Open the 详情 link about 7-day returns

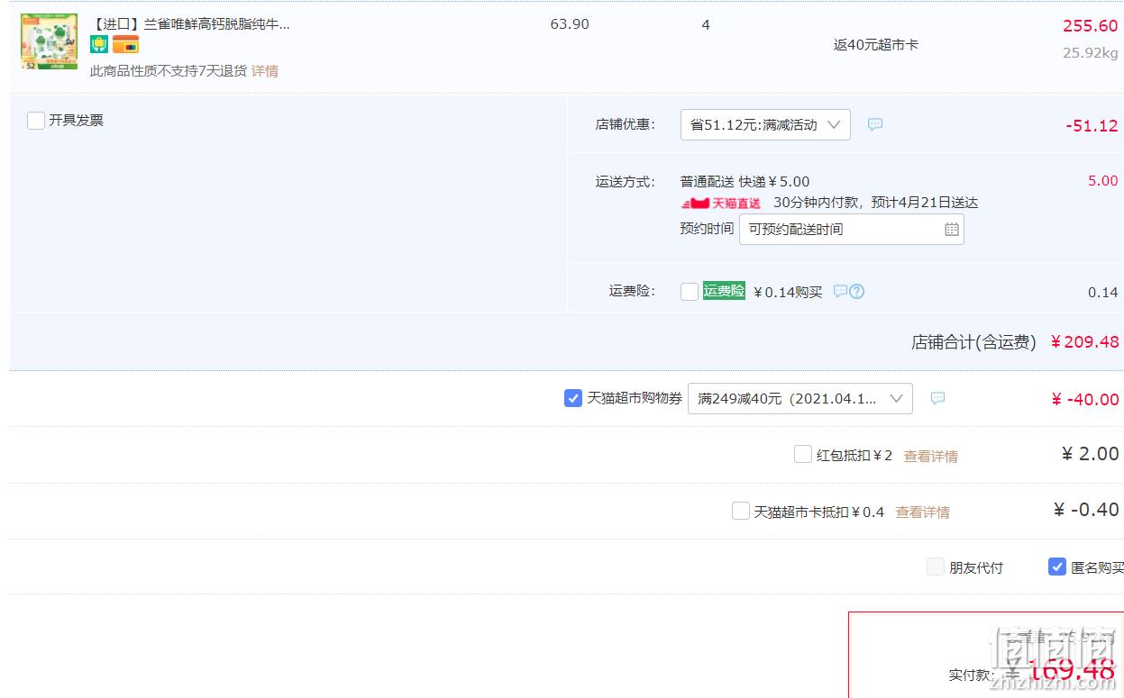click(265, 71)
